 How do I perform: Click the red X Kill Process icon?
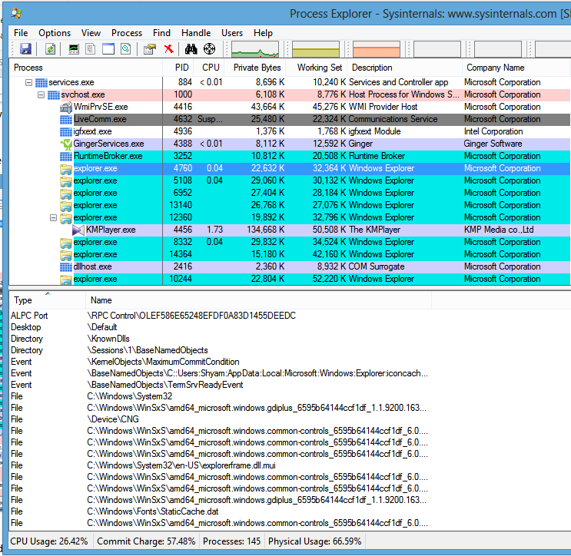coord(169,49)
